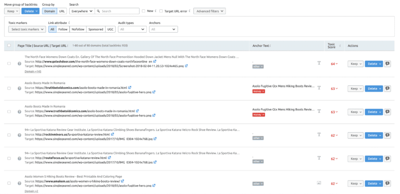This screenshot has width=400, height=194.
Task: Tick the select-all checkbox in table header
Action: pyautogui.click(x=9, y=45)
